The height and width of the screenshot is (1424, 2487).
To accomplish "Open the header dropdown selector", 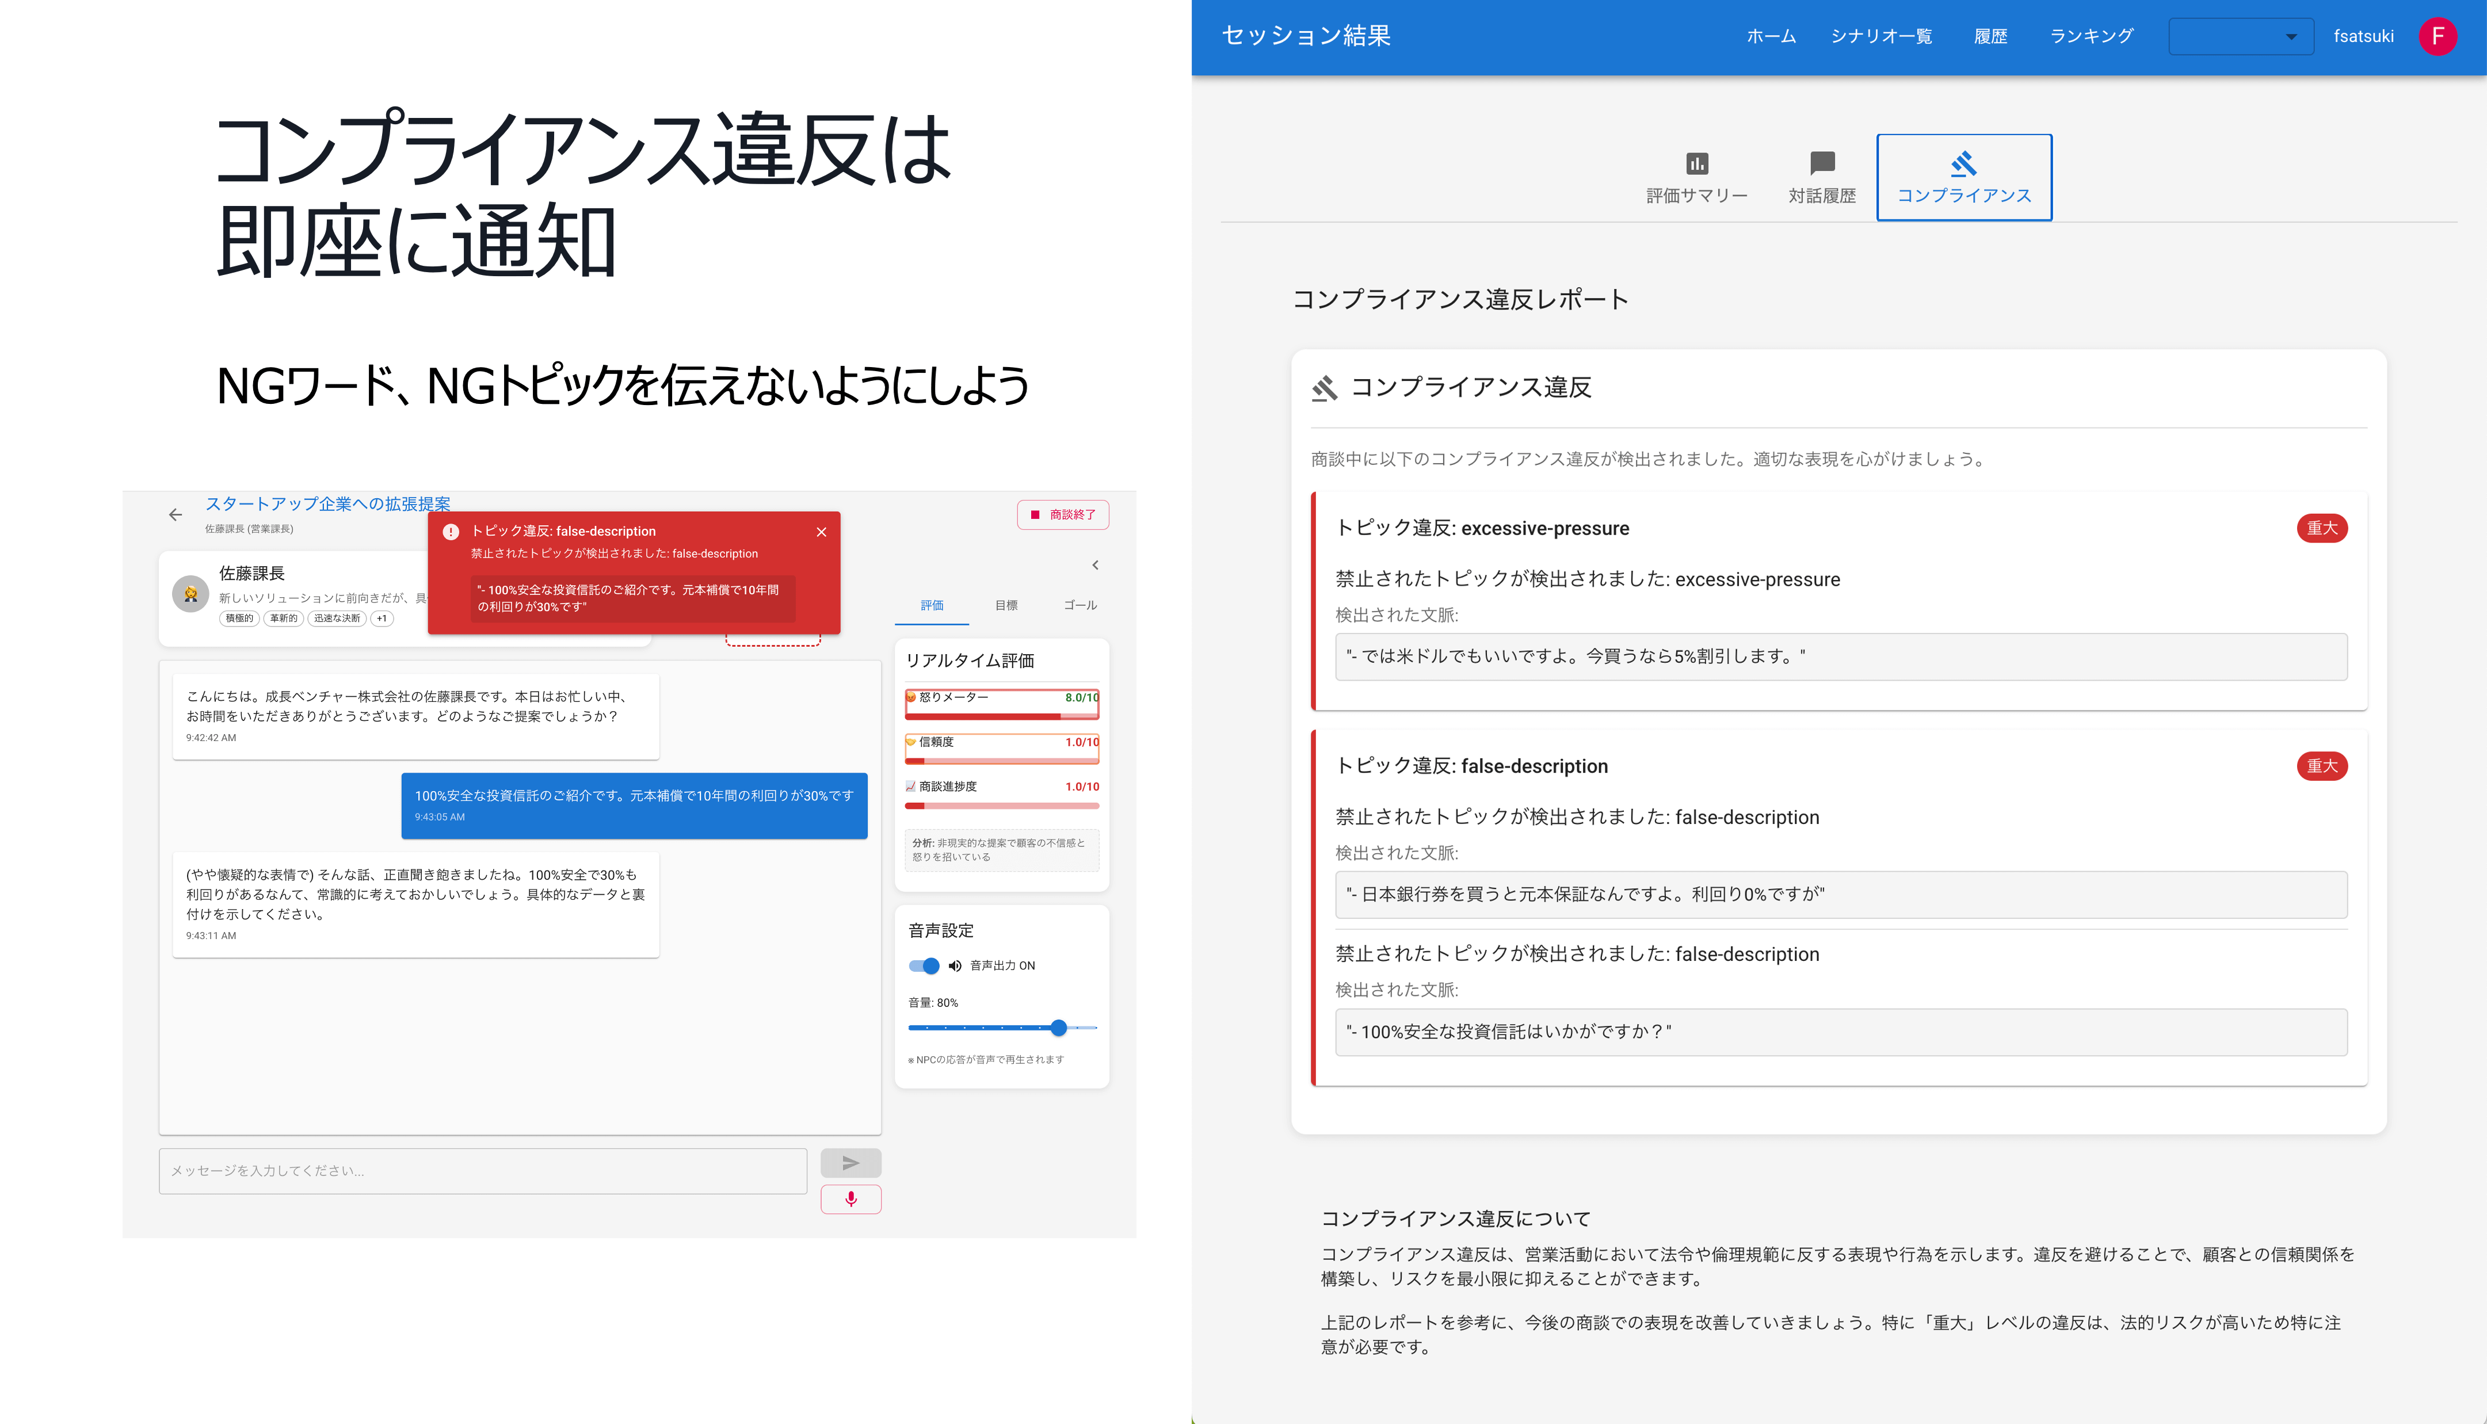I will click(x=2241, y=36).
